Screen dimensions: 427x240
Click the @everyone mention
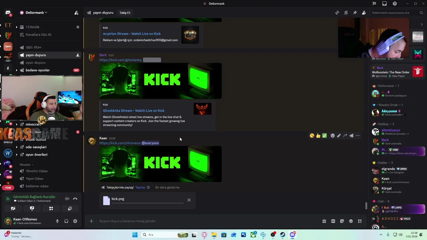click(150, 143)
